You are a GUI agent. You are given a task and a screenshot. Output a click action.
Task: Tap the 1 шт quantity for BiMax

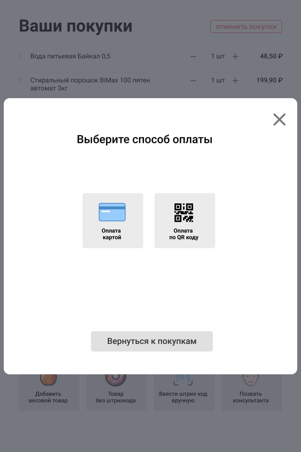point(218,81)
